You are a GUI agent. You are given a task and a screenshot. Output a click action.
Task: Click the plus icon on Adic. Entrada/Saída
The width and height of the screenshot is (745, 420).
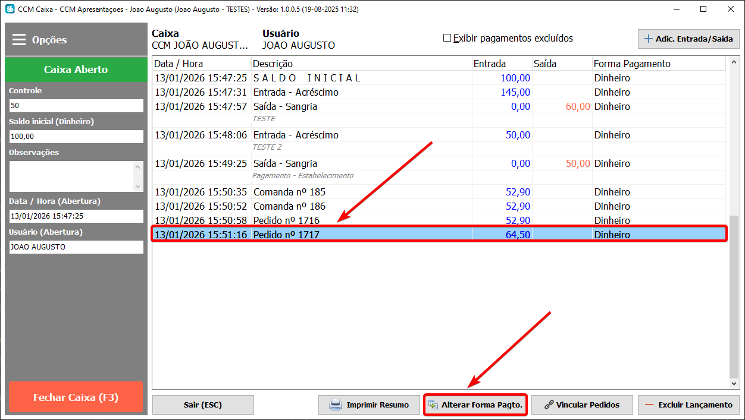click(x=649, y=39)
